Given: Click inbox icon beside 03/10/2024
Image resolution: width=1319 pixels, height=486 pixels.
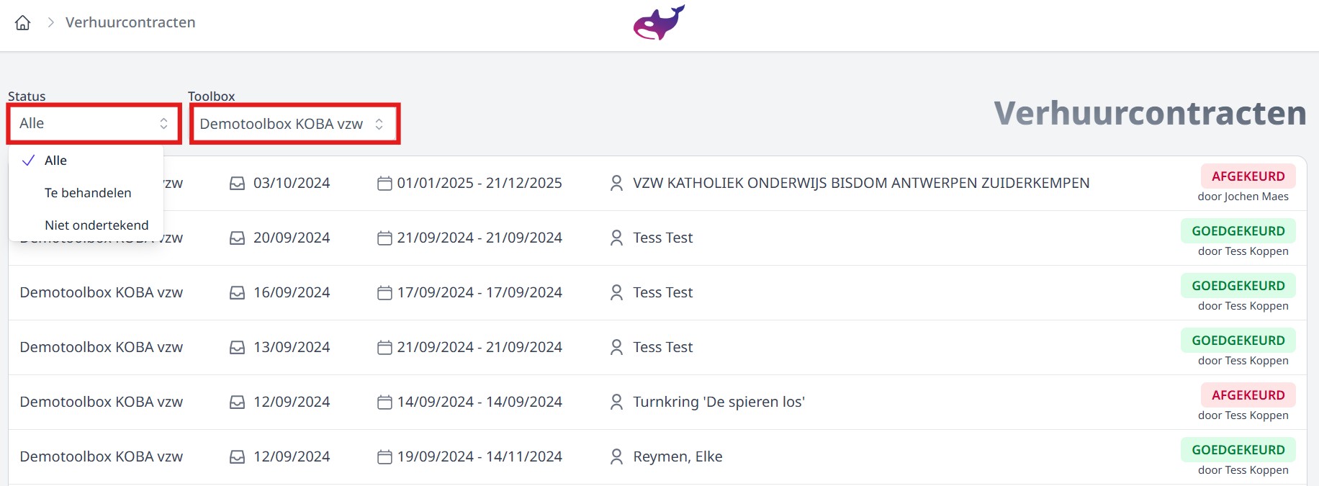Looking at the screenshot, I should tap(237, 184).
